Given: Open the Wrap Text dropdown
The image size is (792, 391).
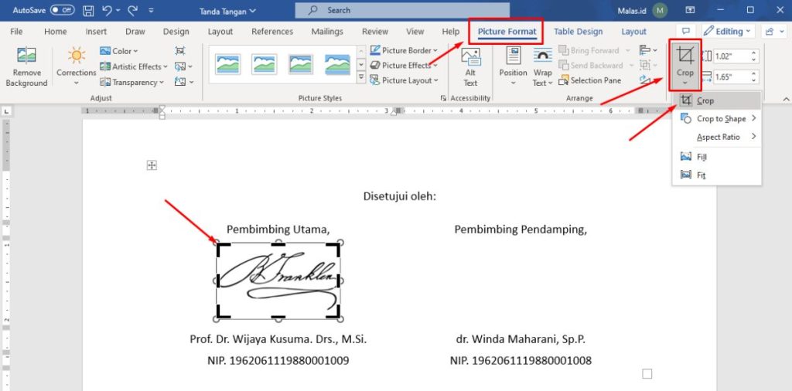Looking at the screenshot, I should tap(542, 67).
